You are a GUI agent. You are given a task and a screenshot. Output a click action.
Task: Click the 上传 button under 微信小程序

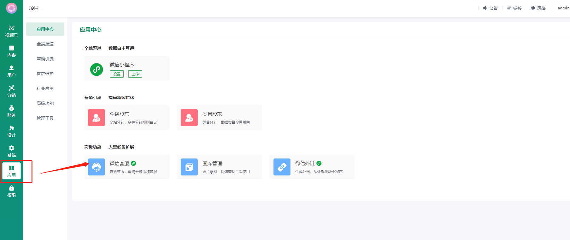pos(135,74)
